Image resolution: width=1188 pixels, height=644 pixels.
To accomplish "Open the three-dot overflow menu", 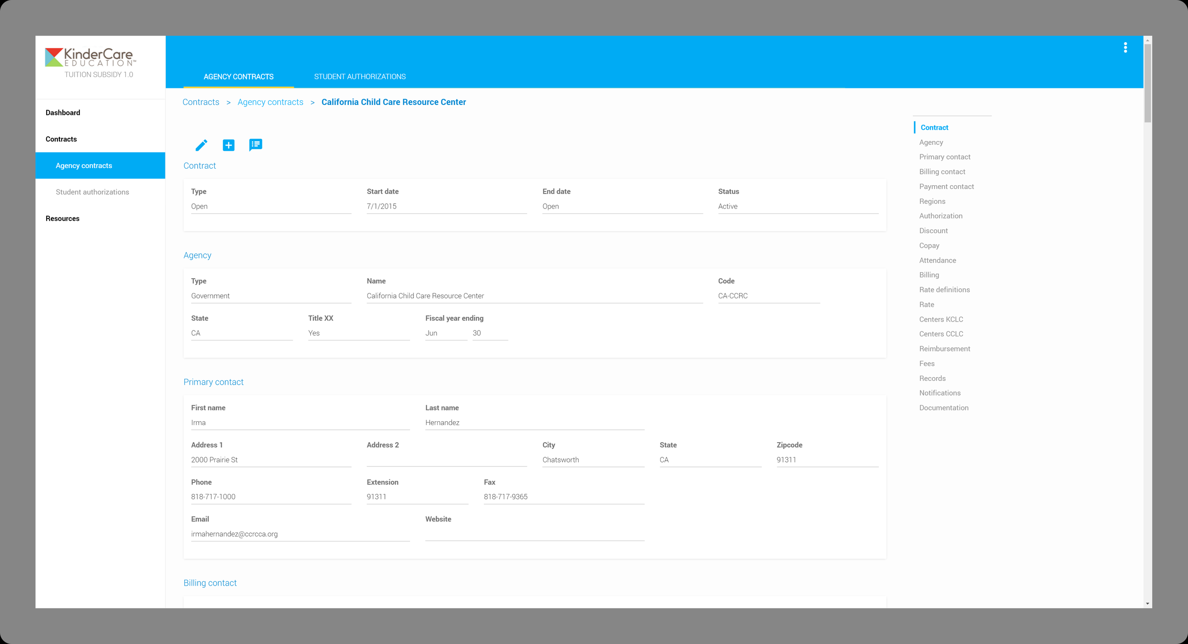I will [x=1125, y=47].
